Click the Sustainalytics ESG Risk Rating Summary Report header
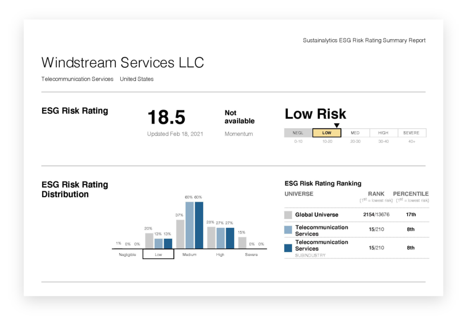 364,40
